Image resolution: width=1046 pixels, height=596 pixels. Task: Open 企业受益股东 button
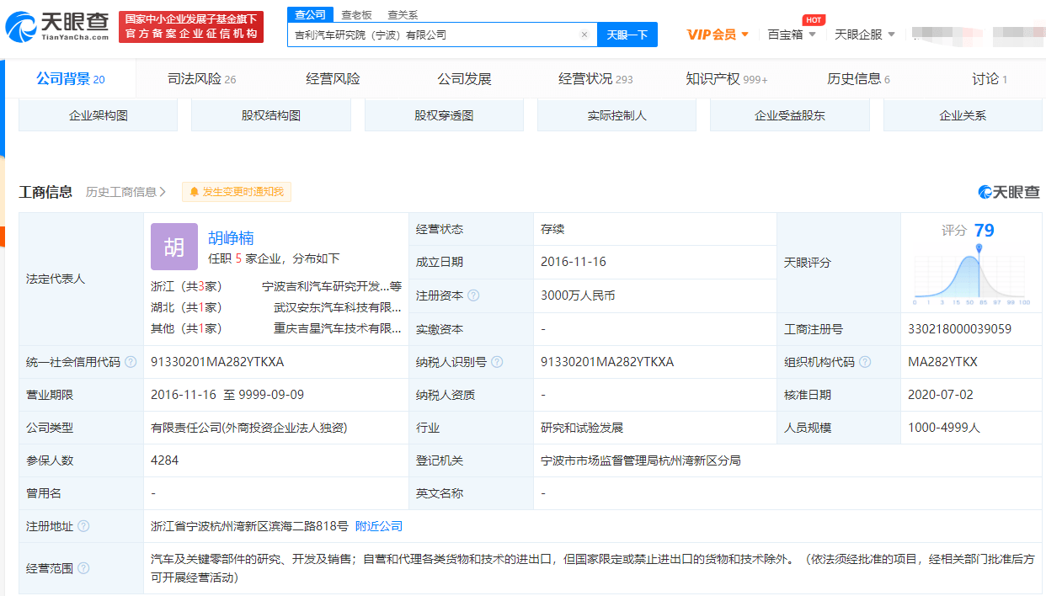[x=790, y=115]
